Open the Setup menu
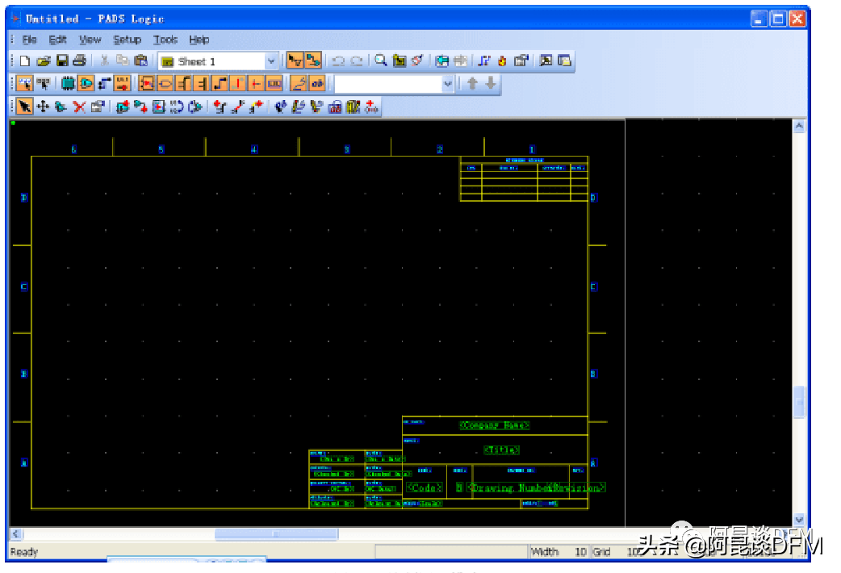841x573 pixels. tap(127, 40)
